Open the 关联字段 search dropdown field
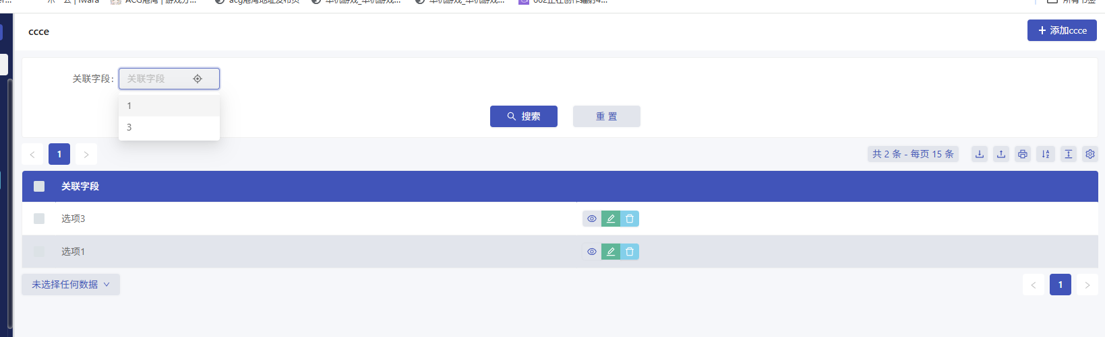Image resolution: width=1105 pixels, height=337 pixels. (x=169, y=79)
